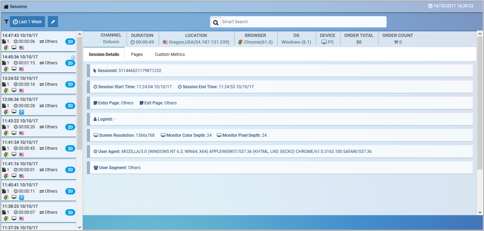Click the monitor icon in the 13:24:52 session
This screenshot has width=484, height=231.
[14, 90]
